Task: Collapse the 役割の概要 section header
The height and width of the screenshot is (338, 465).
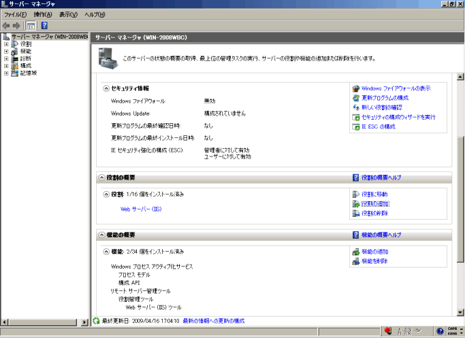Action: (101, 178)
